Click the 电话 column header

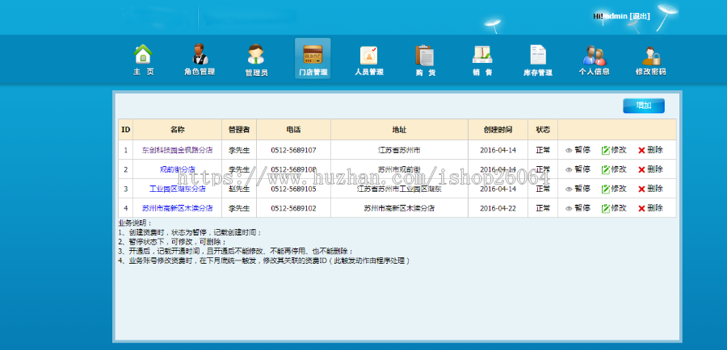[293, 130]
